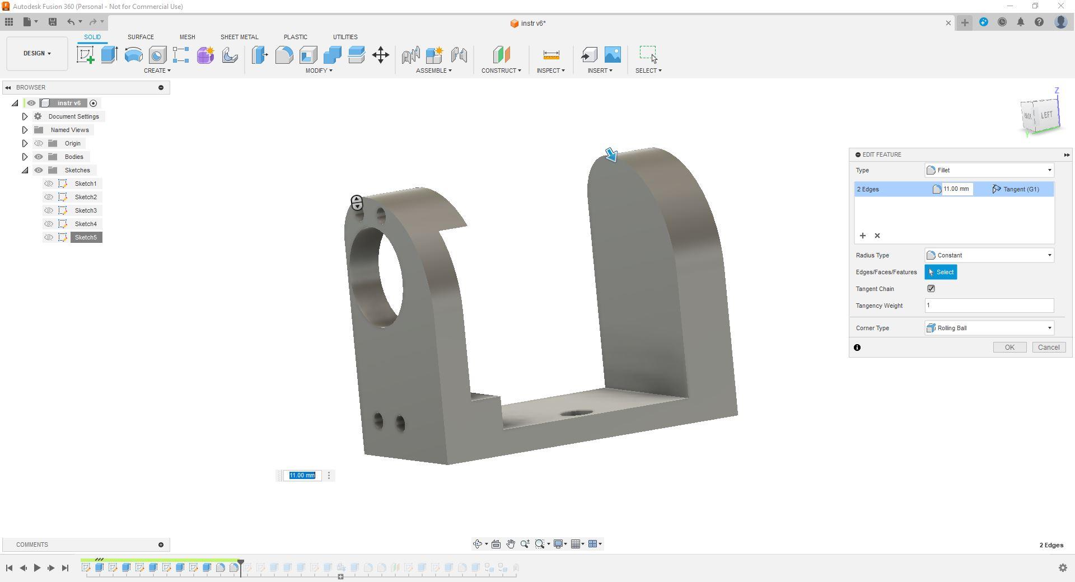Open the Corner Type dropdown
Image resolution: width=1075 pixels, height=582 pixels.
click(989, 328)
